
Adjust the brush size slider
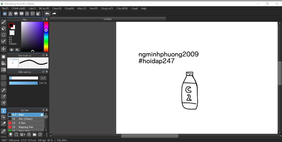[24, 78]
